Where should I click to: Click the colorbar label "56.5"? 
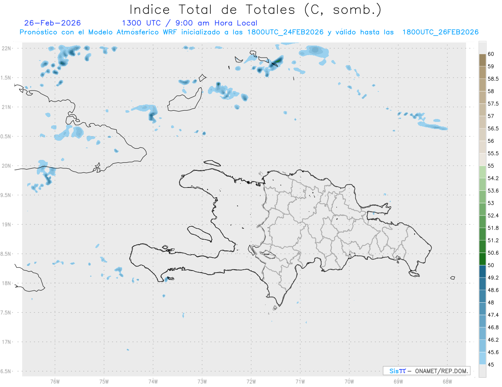[493, 128]
